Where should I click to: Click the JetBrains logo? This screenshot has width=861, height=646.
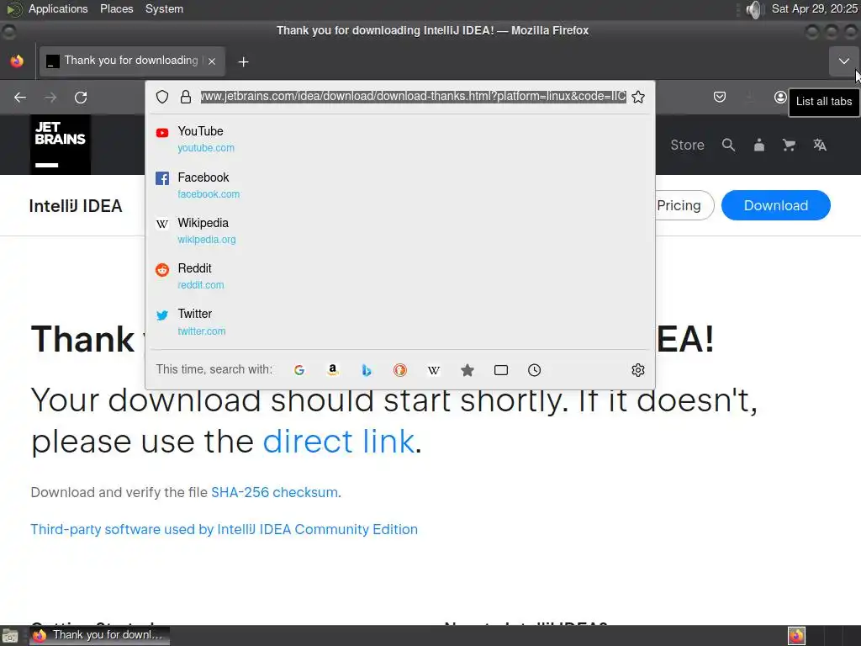tap(61, 145)
